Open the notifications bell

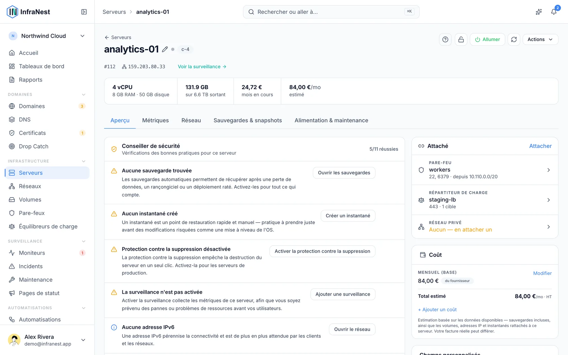[554, 12]
